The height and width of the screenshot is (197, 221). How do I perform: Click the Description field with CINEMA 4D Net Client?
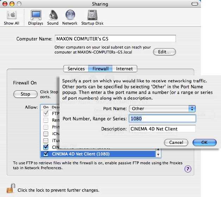pos(162,129)
